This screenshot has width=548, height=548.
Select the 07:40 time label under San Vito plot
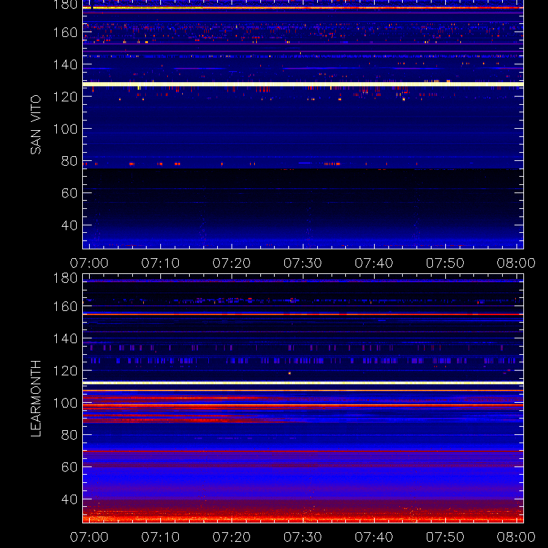click(x=374, y=263)
